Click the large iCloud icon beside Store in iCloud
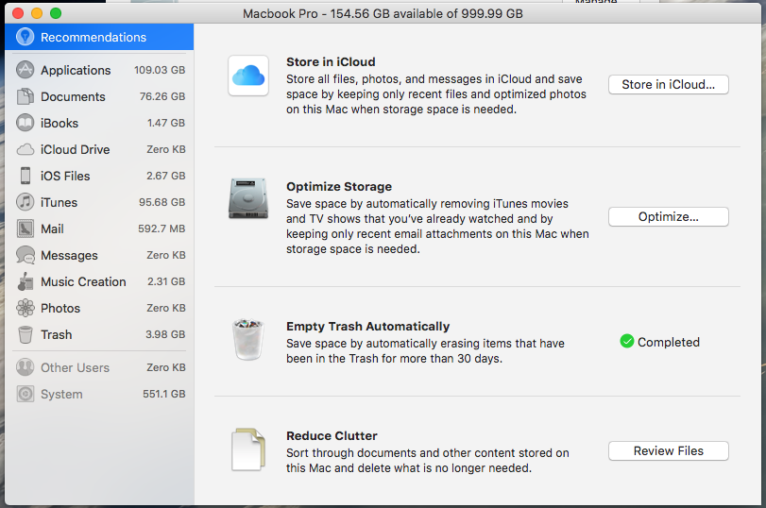This screenshot has width=766, height=508. coord(248,76)
